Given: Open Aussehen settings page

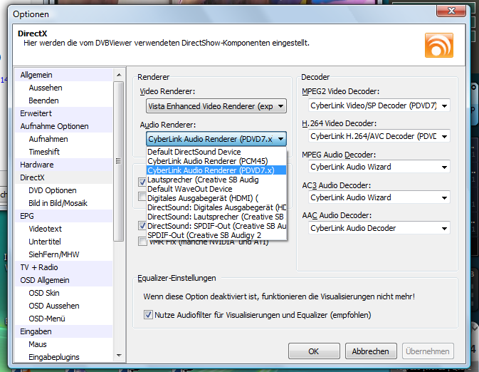Looking at the screenshot, I should click(64, 88).
